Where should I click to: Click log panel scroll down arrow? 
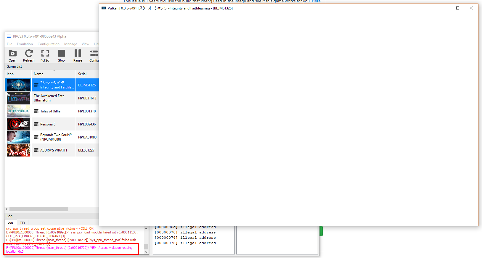point(146,252)
